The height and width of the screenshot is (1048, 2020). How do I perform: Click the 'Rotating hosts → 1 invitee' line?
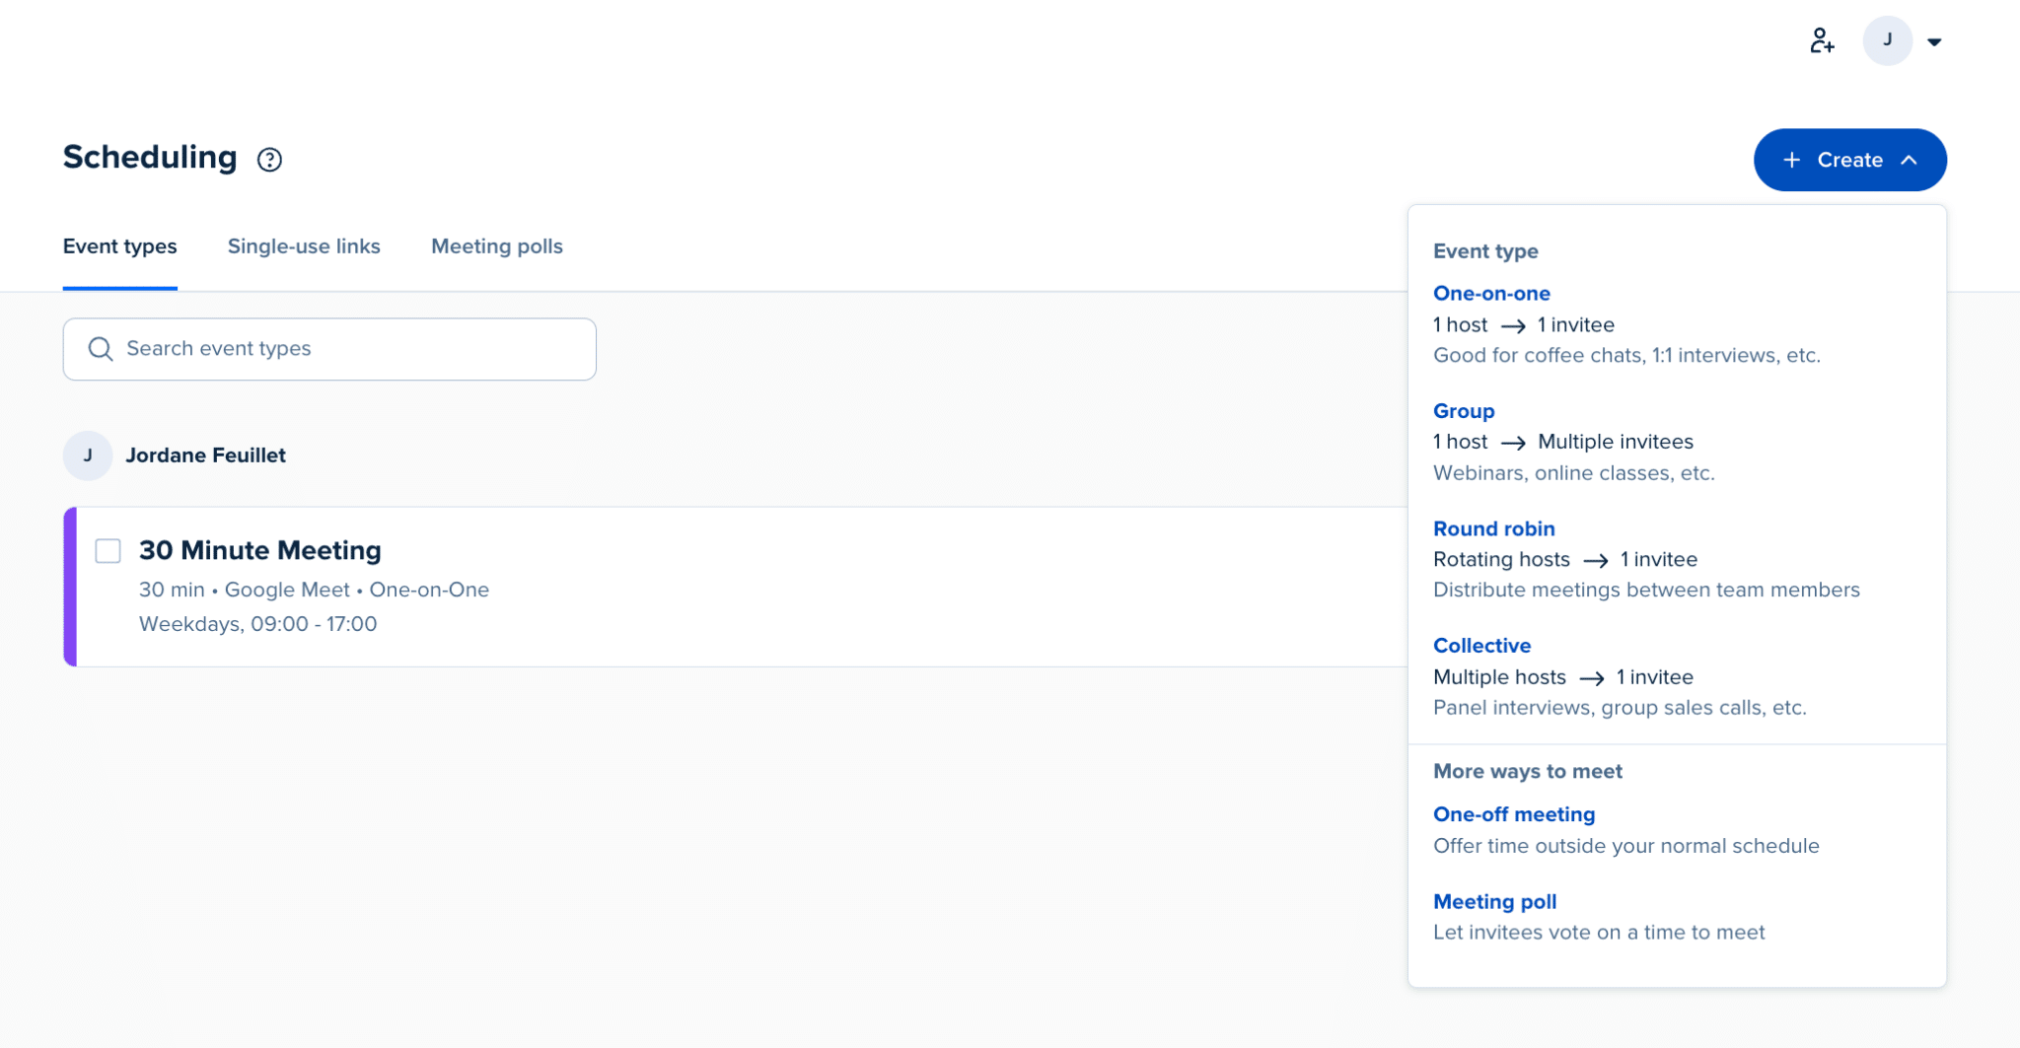1564,559
